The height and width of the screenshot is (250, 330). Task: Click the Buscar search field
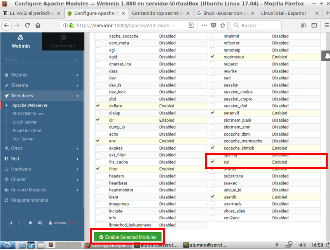coord(256,25)
